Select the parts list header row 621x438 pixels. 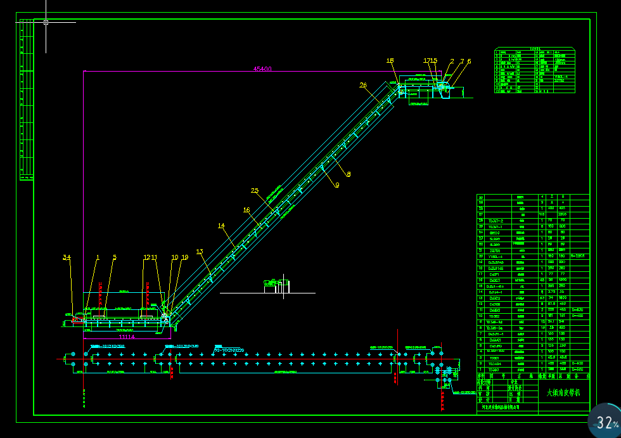[533, 376]
